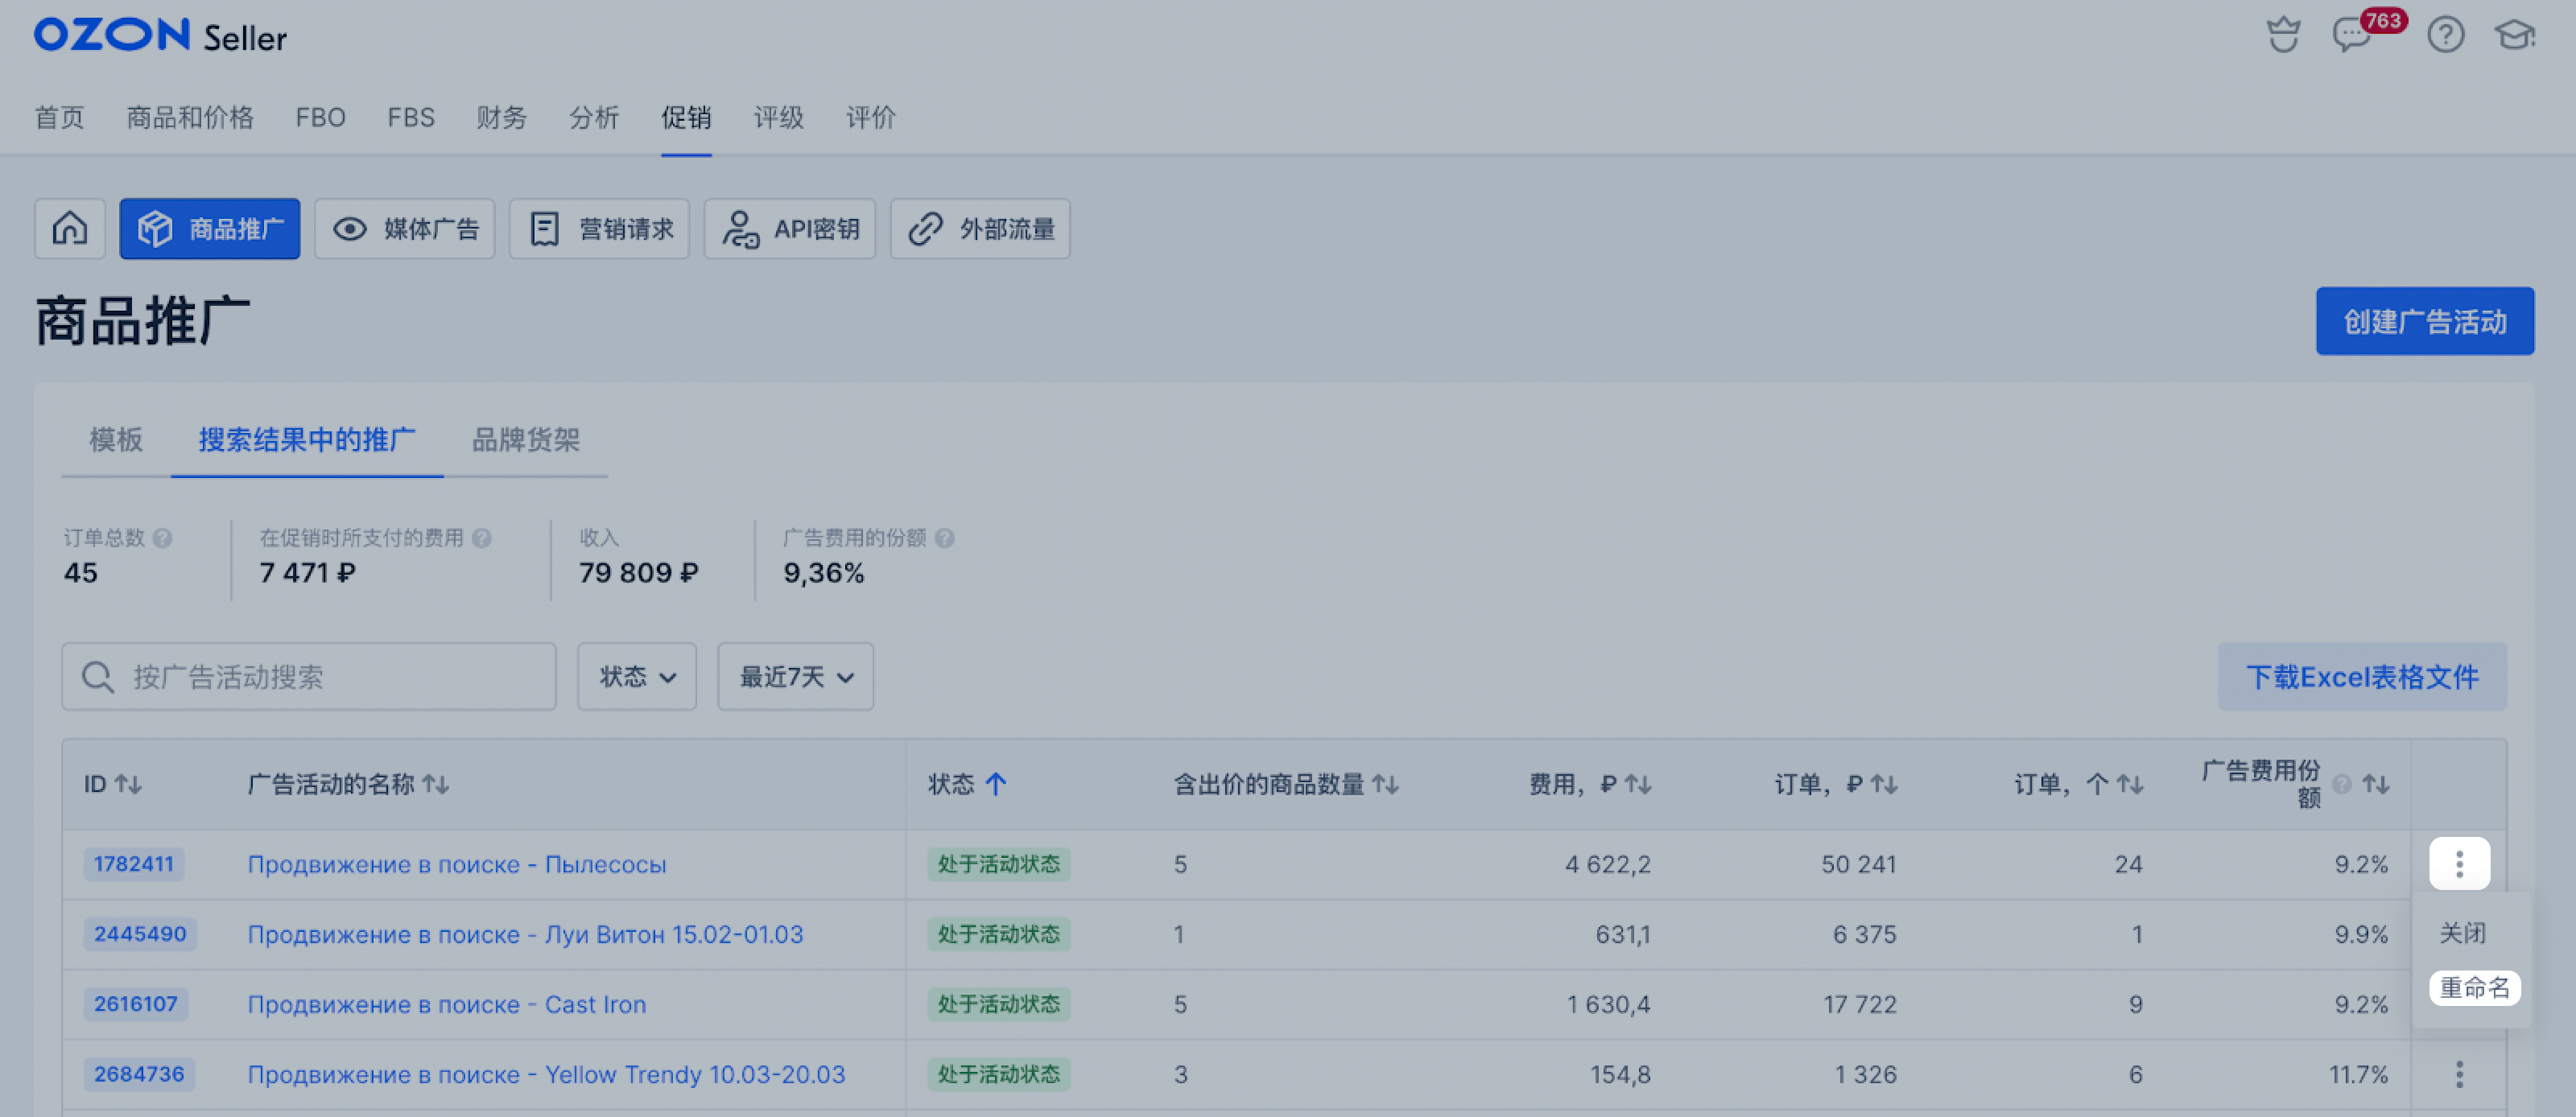The image size is (2576, 1117).
Task: Open 商品和价格 menu
Action: pos(190,118)
